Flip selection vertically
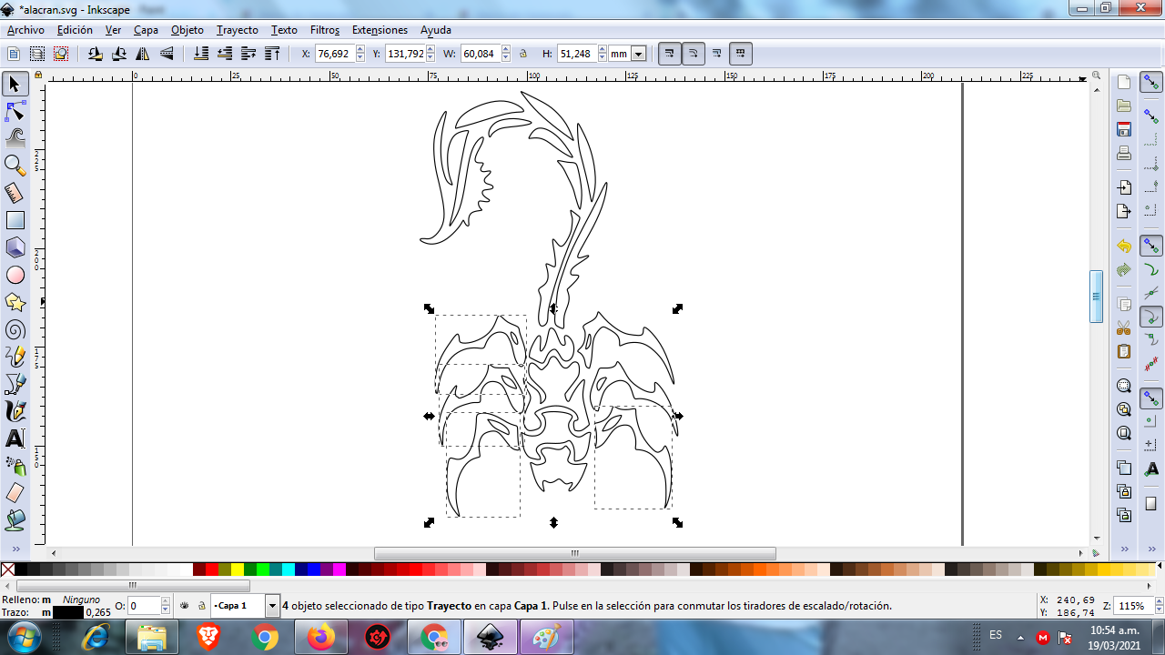 (x=167, y=54)
